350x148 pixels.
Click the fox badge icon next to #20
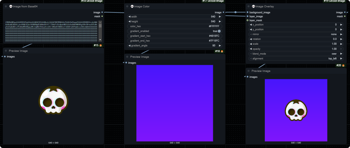point(343,65)
